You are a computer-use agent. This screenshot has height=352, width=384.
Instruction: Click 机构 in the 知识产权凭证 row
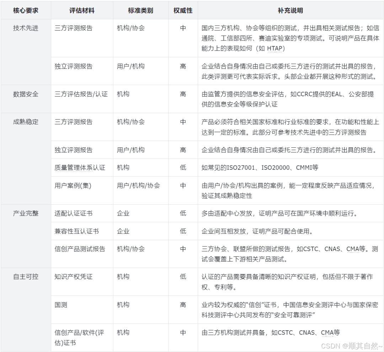pos(123,277)
